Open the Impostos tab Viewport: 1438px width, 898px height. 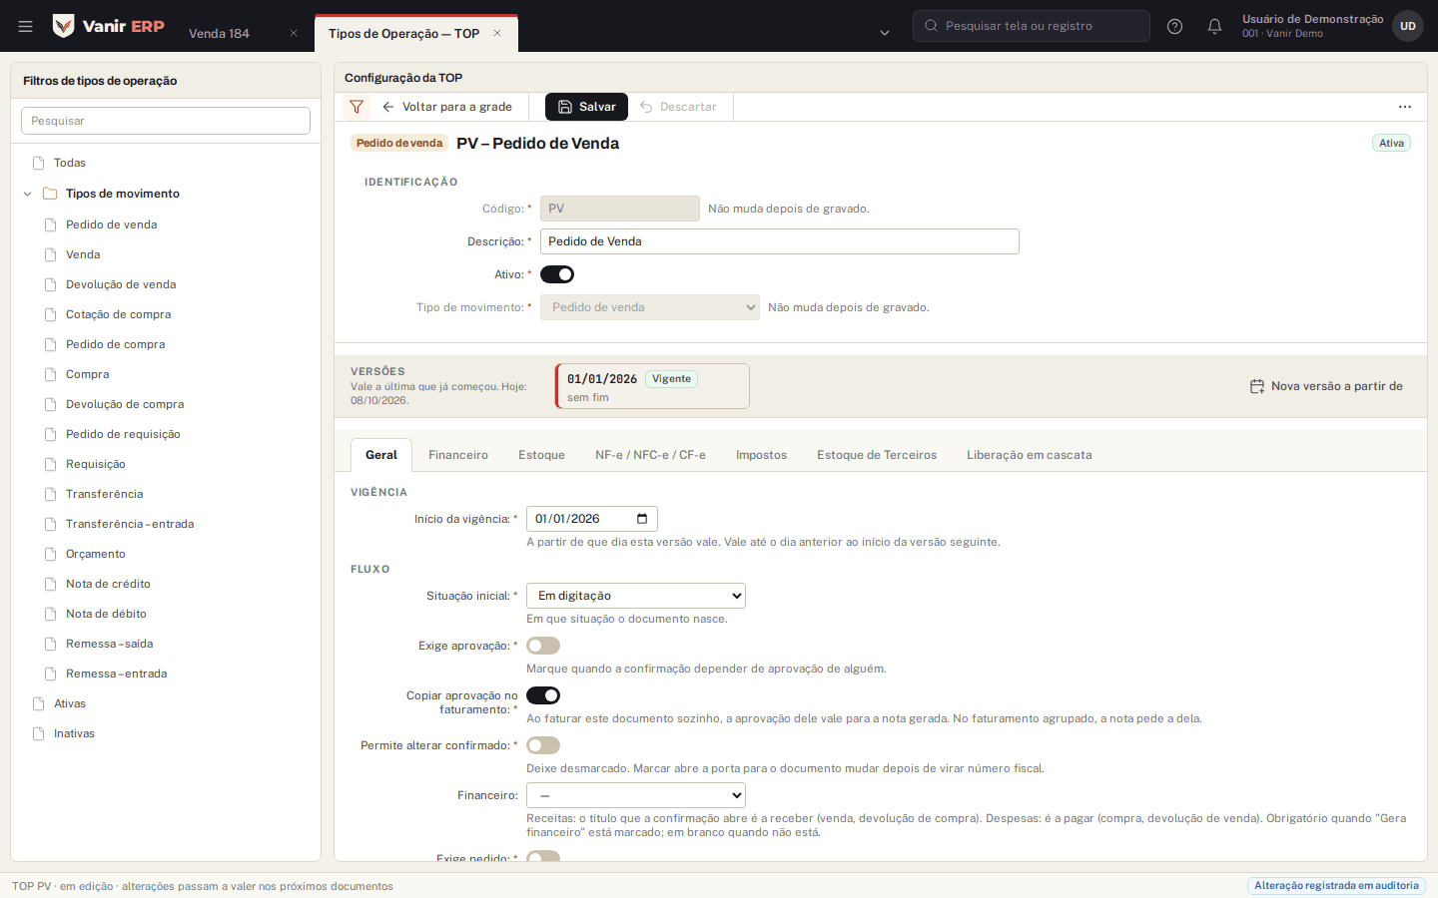[761, 455]
